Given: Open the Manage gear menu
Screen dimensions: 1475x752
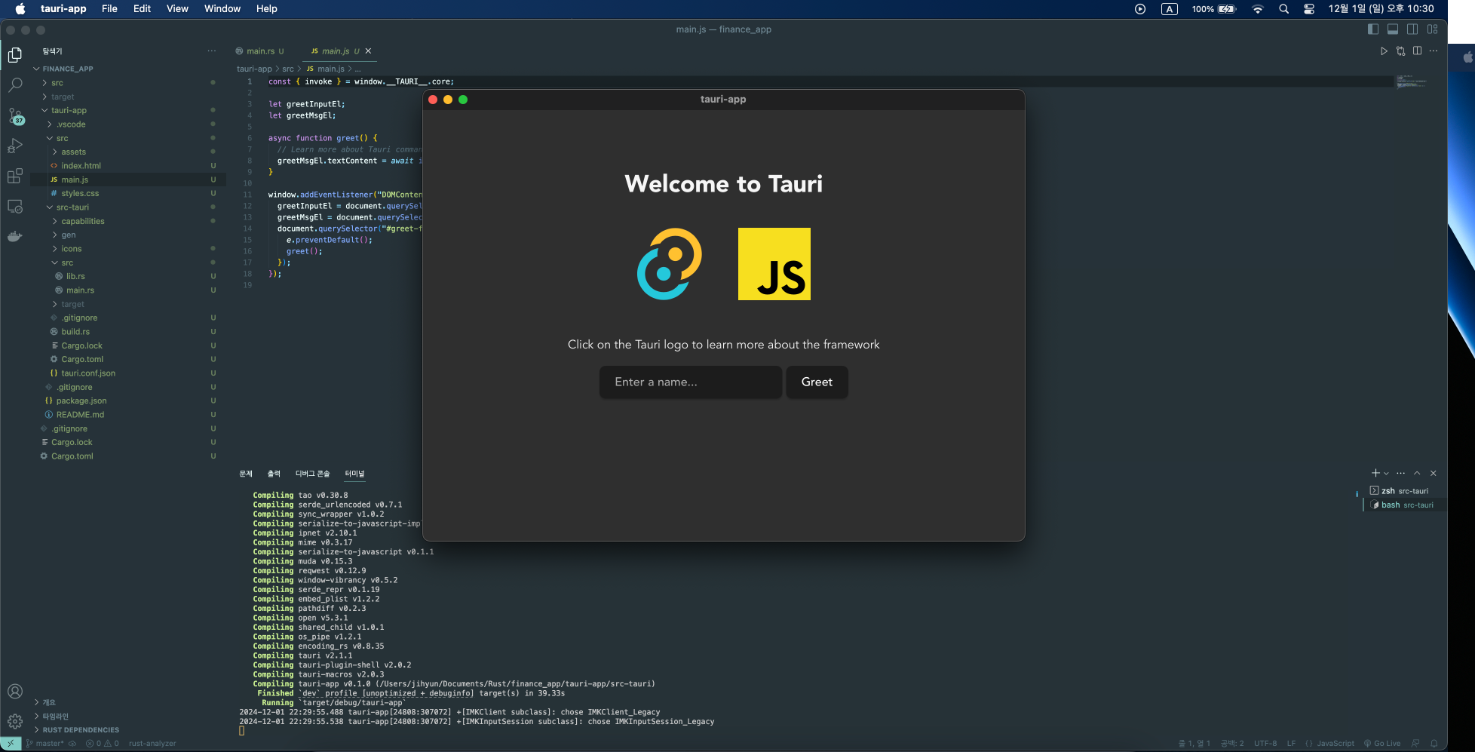Looking at the screenshot, I should point(15,721).
